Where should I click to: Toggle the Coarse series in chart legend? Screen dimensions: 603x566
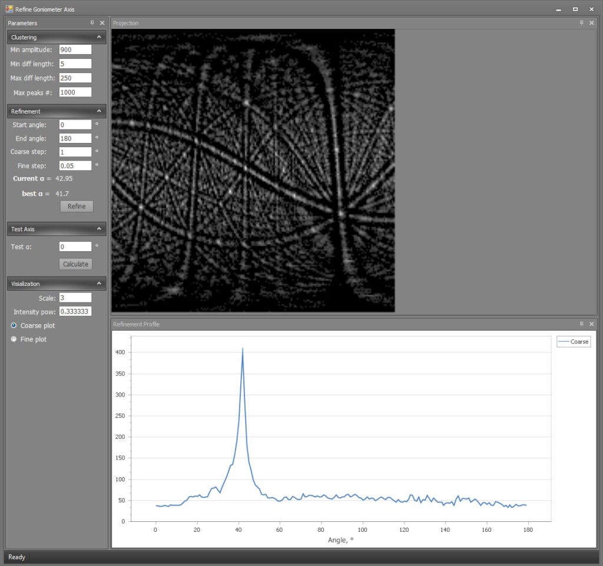[574, 342]
